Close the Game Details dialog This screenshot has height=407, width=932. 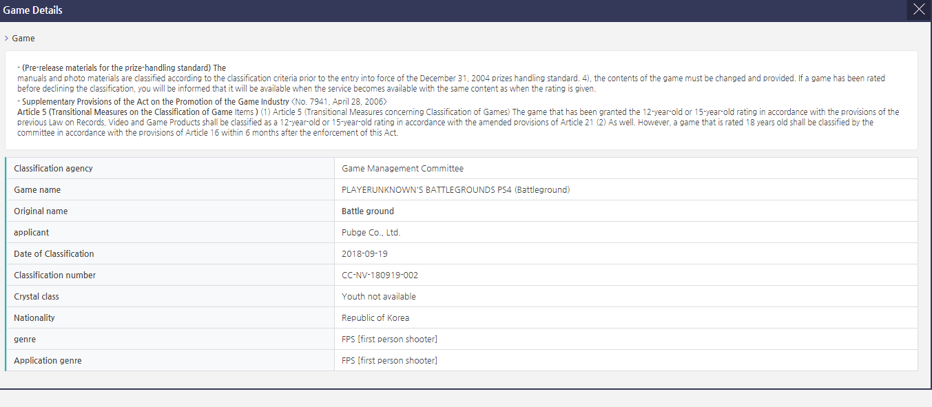[x=919, y=10]
